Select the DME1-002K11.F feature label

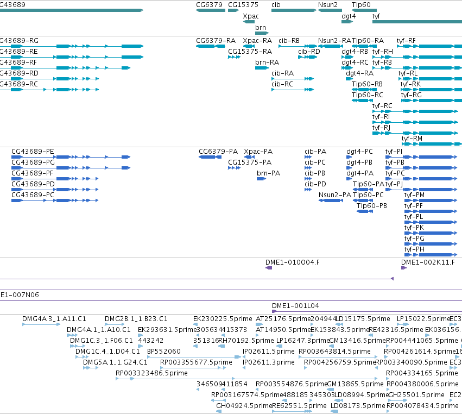[x=428, y=262]
